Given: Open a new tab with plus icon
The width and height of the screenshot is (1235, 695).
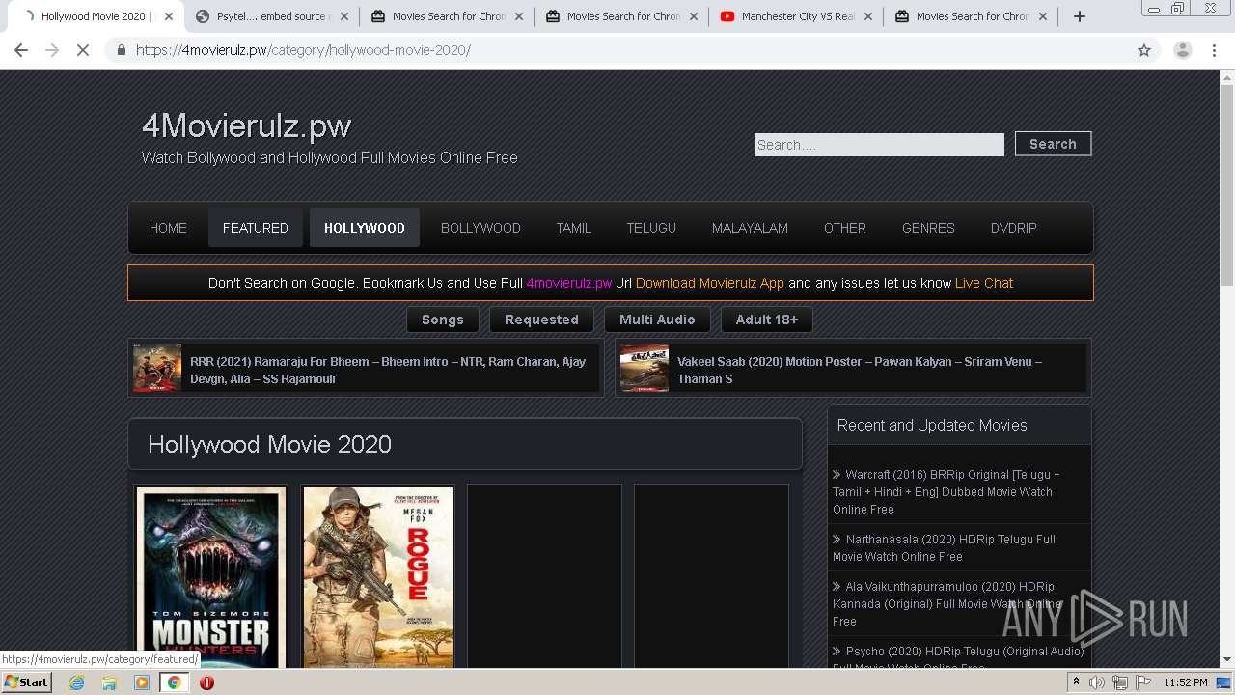Looking at the screenshot, I should [x=1080, y=16].
